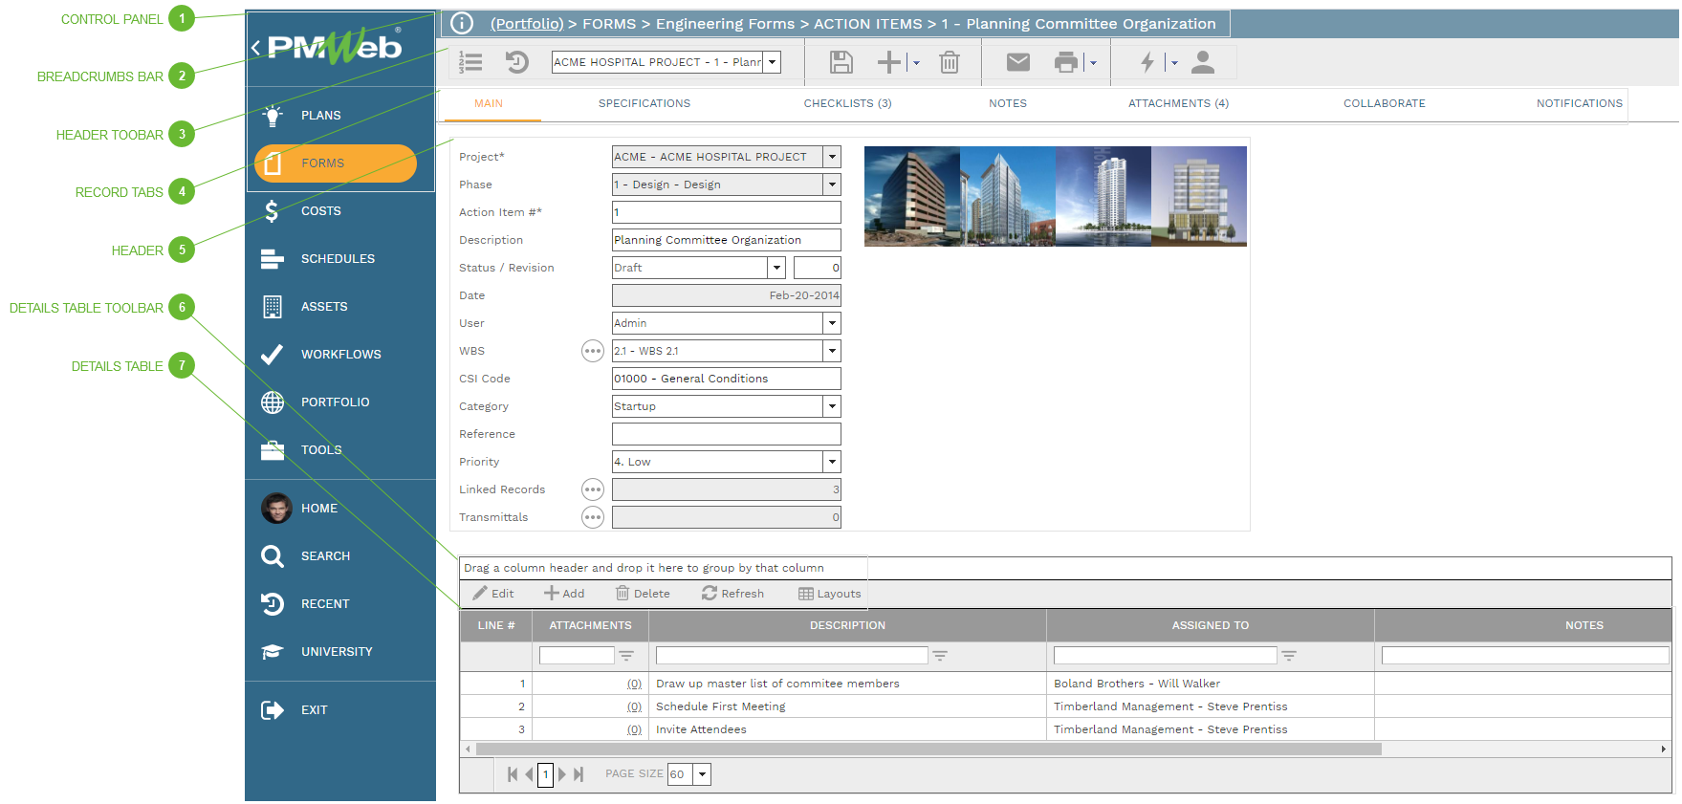This screenshot has width=1682, height=804.
Task: Switch to the ATTACHMENTS (4) tab
Action: click(x=1178, y=103)
